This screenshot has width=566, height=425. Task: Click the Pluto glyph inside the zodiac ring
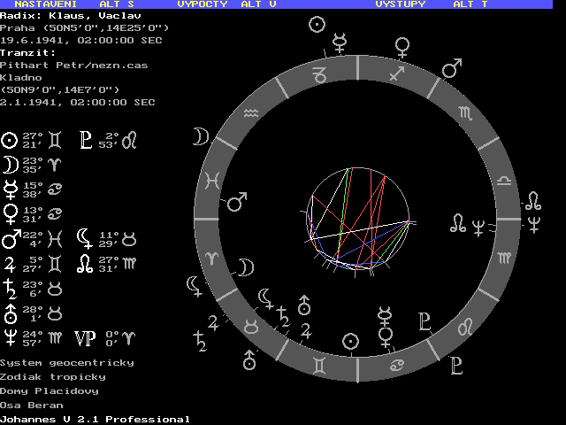pos(424,321)
